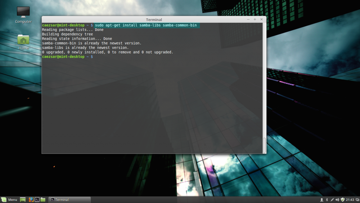
Task: Click the 'Reading state information... Done' line
Action: (77, 39)
